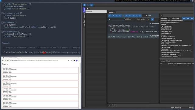The height and width of the screenshot is (110, 195).
Task: Click the 'Alerts' page heading
Action: pyautogui.click(x=5, y=64)
